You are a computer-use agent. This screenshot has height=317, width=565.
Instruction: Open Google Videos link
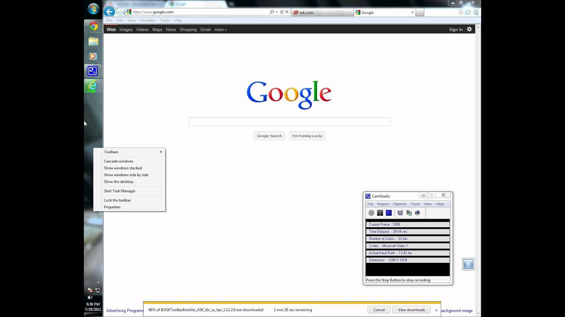pyautogui.click(x=142, y=29)
